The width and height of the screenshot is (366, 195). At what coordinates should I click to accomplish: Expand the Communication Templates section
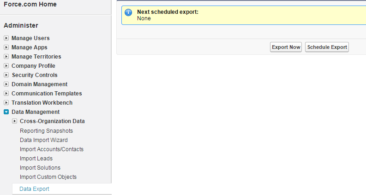[x=6, y=93]
